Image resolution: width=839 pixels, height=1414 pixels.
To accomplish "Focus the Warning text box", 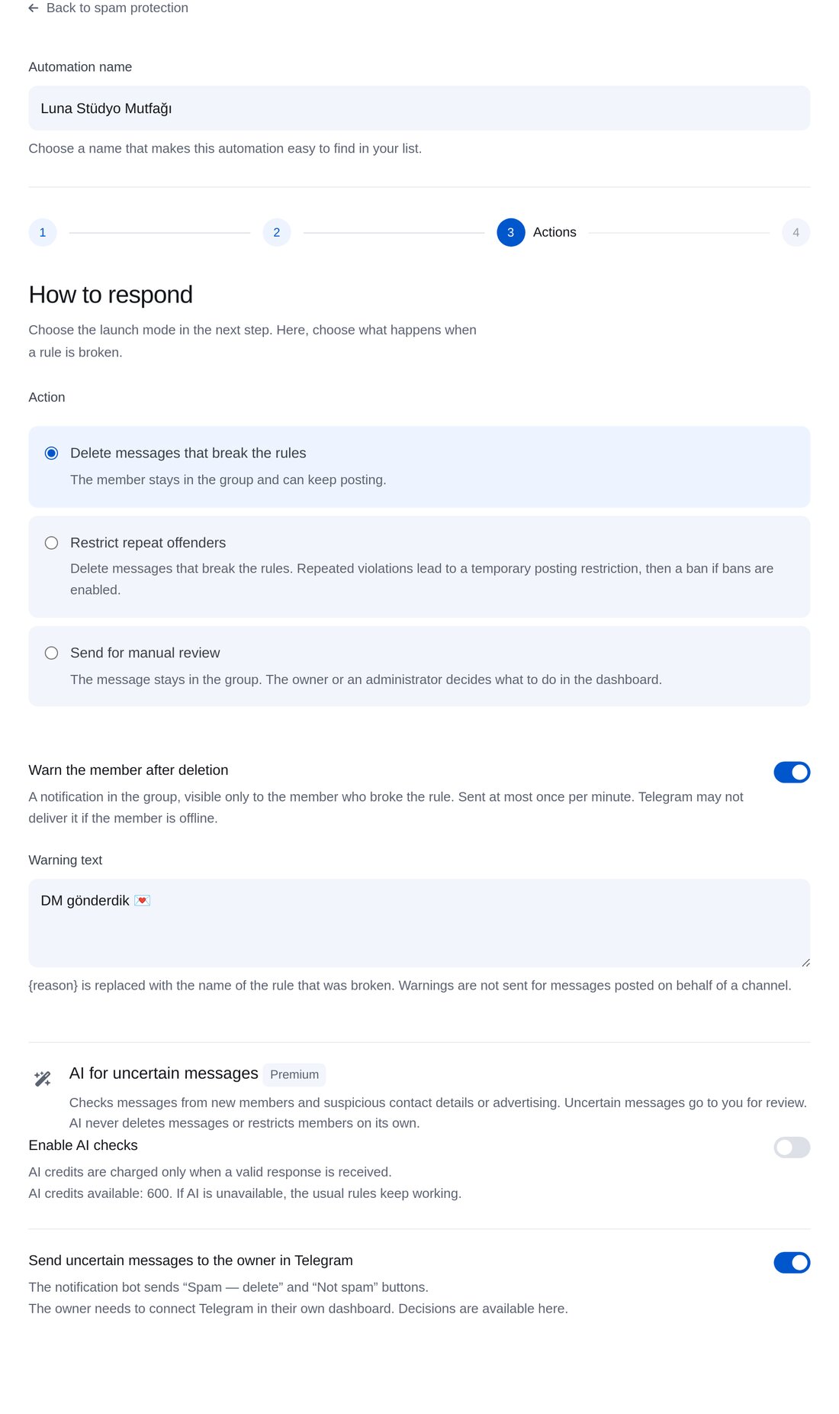I will pos(419,923).
